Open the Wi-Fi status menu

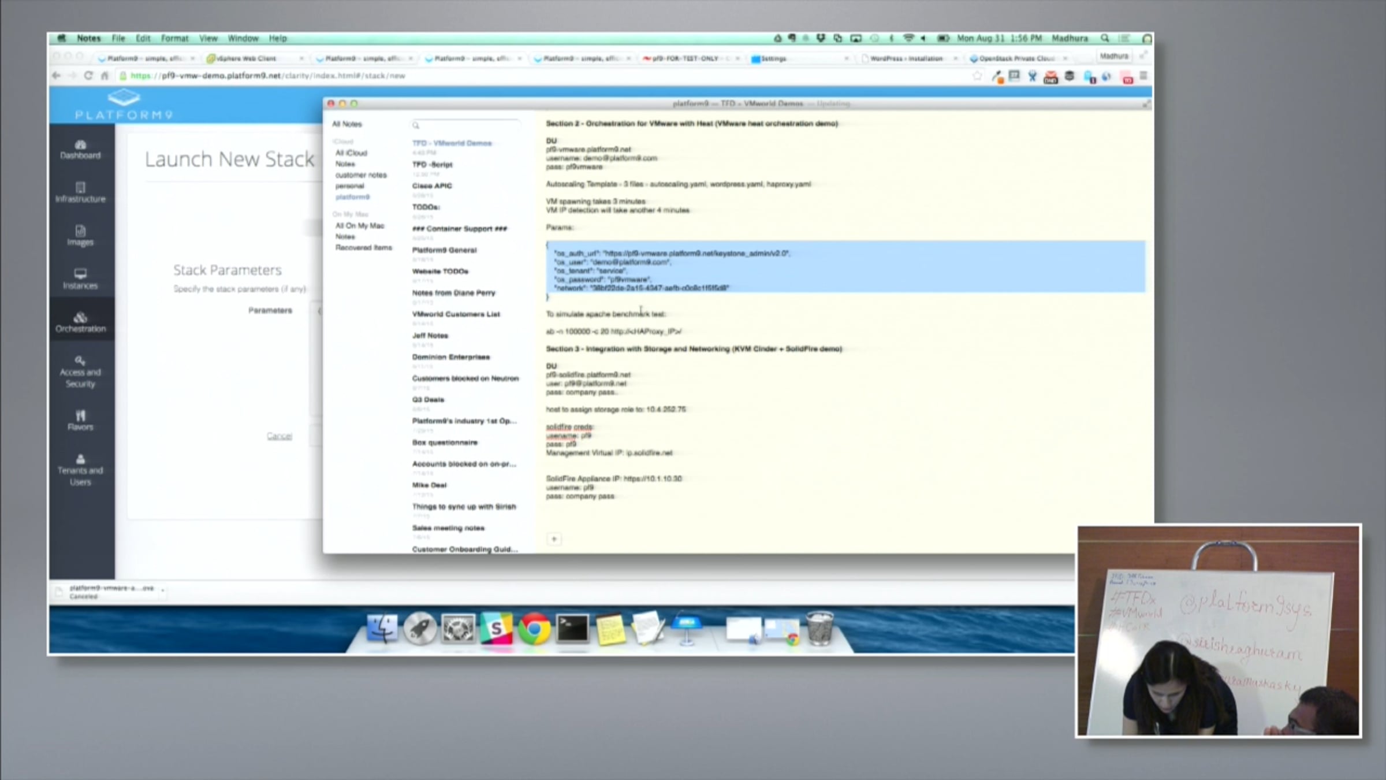click(x=908, y=38)
